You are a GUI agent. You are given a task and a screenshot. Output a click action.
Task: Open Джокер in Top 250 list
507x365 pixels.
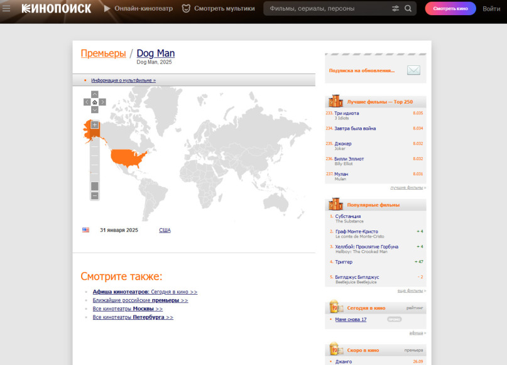343,143
